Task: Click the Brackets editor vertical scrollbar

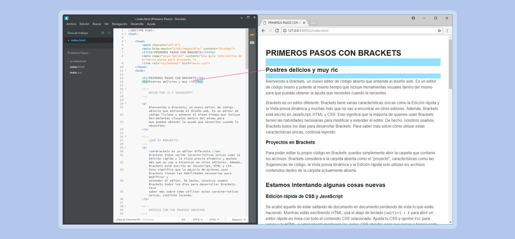Action: [x=247, y=49]
